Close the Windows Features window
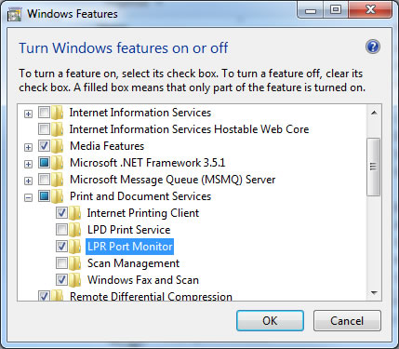Viewport: 399px width, 349px height. click(x=370, y=10)
